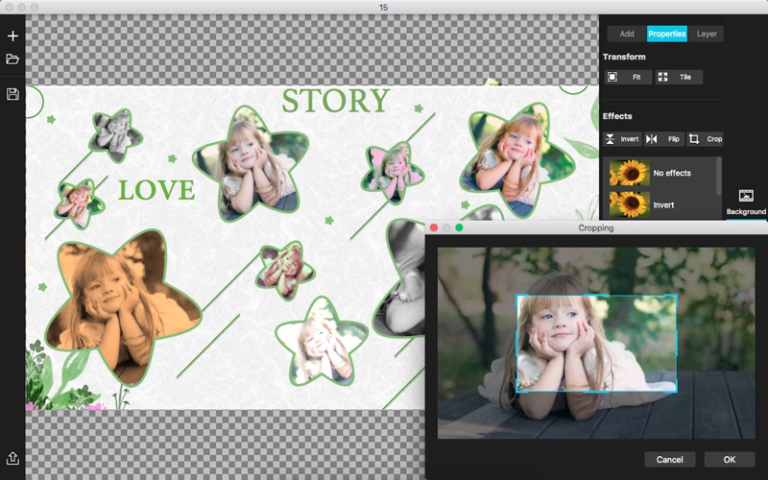The width and height of the screenshot is (768, 480).
Task: Click the Fit icon in Transform section
Action: point(612,77)
